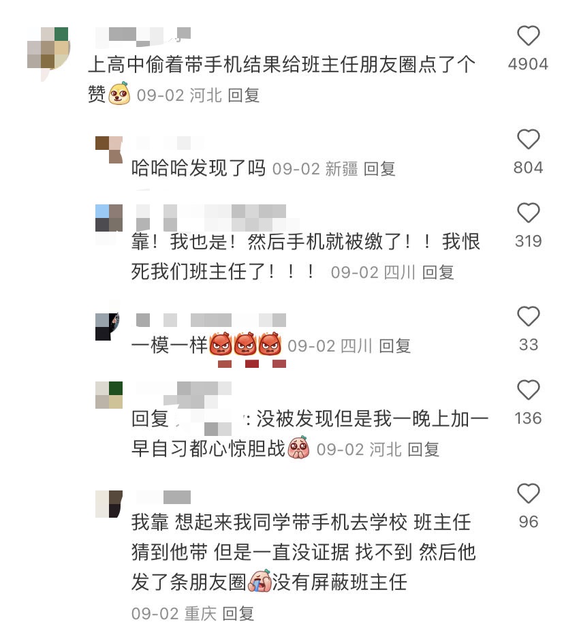Tap 回复 on the 我恨死我们班主任了 comment
This screenshot has height=641, width=564.
tap(438, 272)
